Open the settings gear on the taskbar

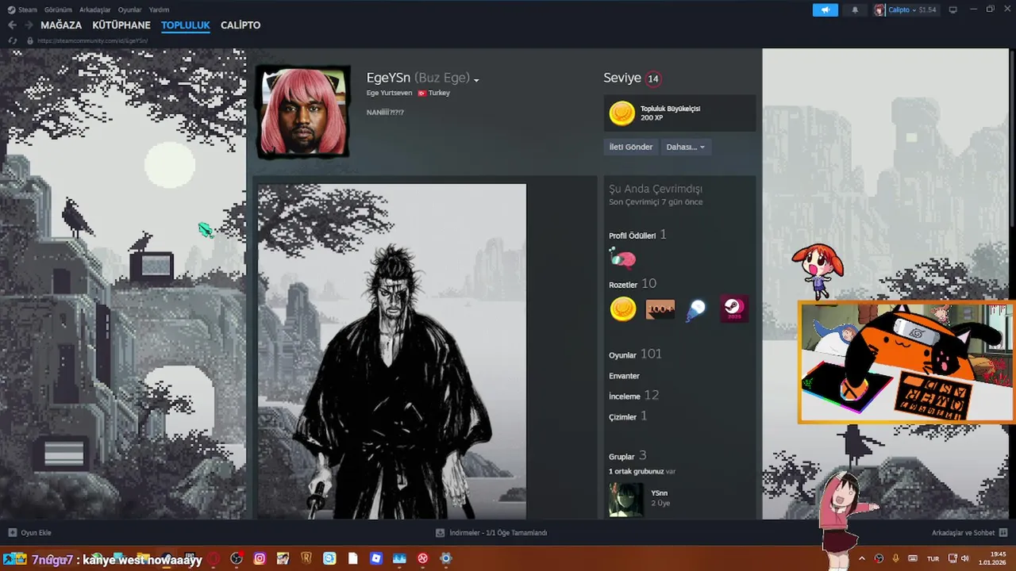446,559
